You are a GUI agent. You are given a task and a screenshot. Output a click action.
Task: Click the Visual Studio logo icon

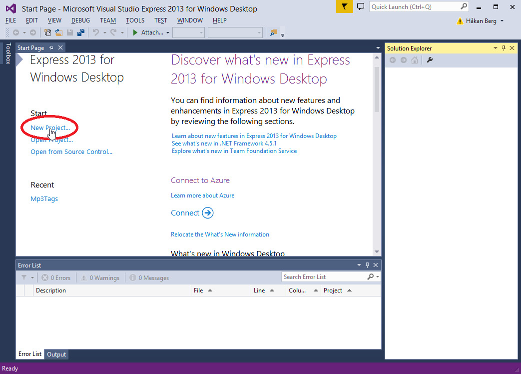[x=10, y=8]
